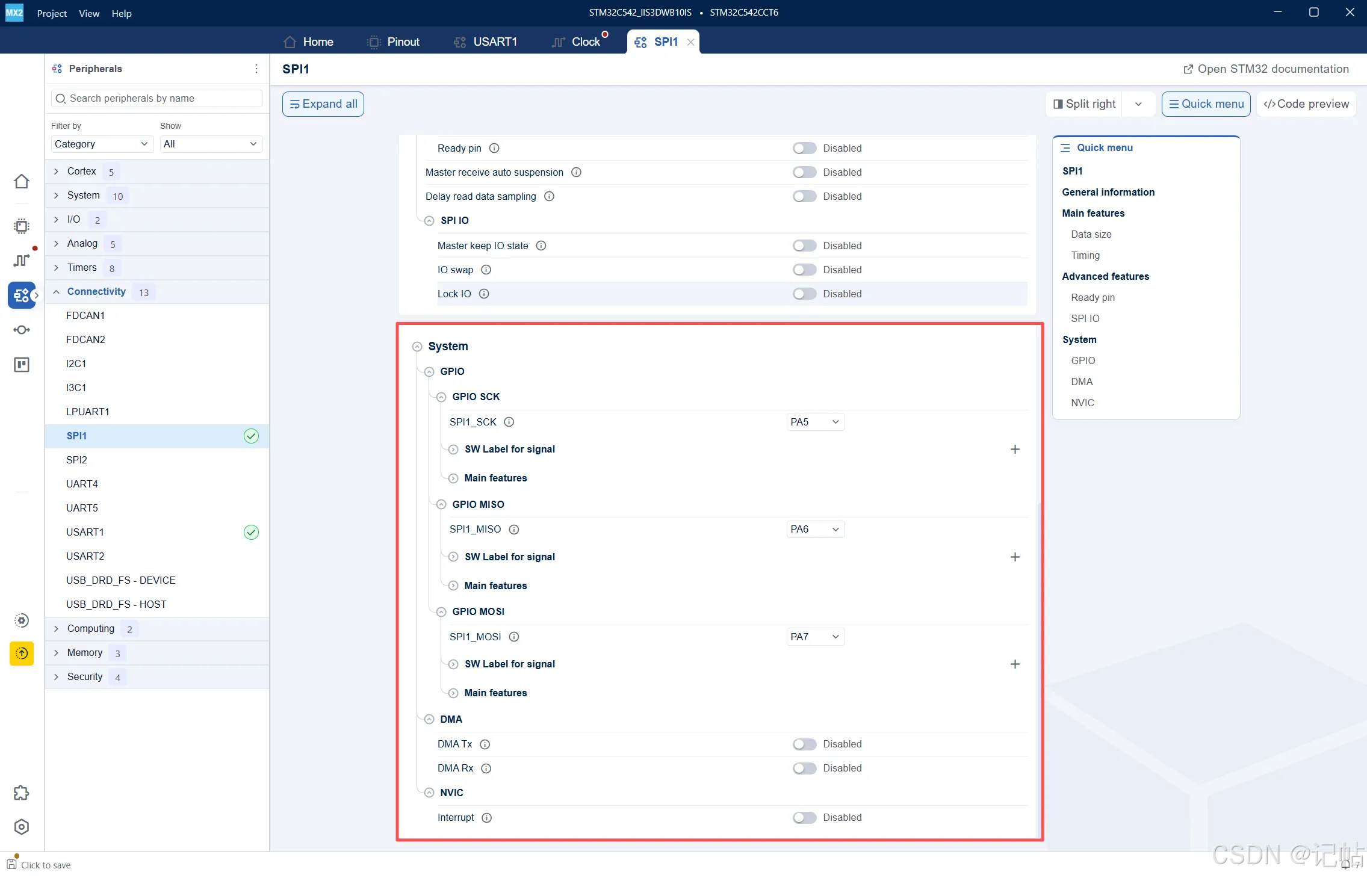The width and height of the screenshot is (1367, 878).
Task: Select the Peripherals icon in left sidebar
Action: point(22,295)
